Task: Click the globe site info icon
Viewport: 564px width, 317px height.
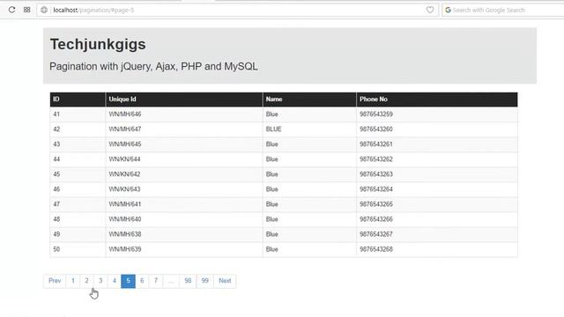Action: tap(44, 10)
